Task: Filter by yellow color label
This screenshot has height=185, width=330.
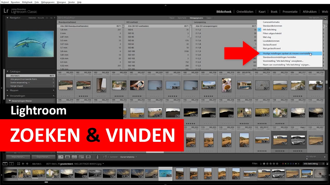Action: 286,164
